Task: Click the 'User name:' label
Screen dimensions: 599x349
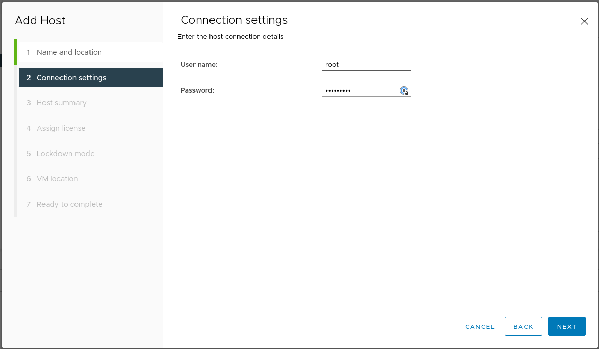Action: 199,65
